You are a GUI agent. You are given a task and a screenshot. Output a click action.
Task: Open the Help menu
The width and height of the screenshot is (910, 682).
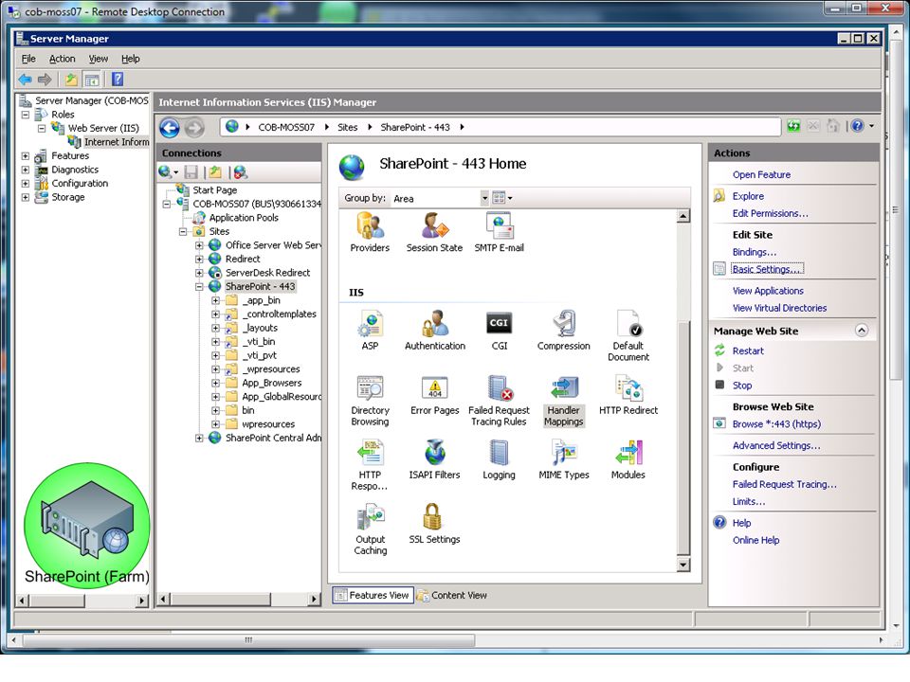tap(131, 59)
